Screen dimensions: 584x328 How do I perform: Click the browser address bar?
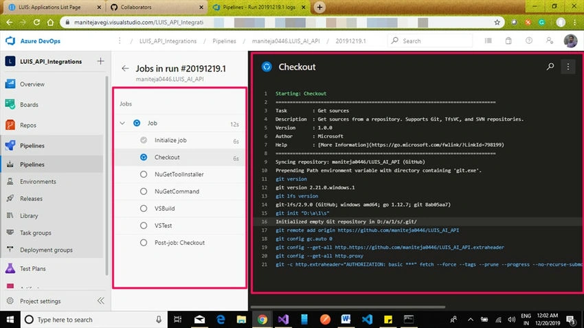coord(282,23)
